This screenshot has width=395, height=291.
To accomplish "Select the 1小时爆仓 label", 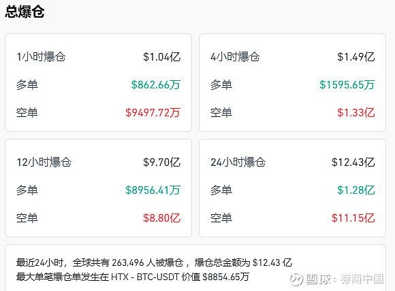I will 41,57.
